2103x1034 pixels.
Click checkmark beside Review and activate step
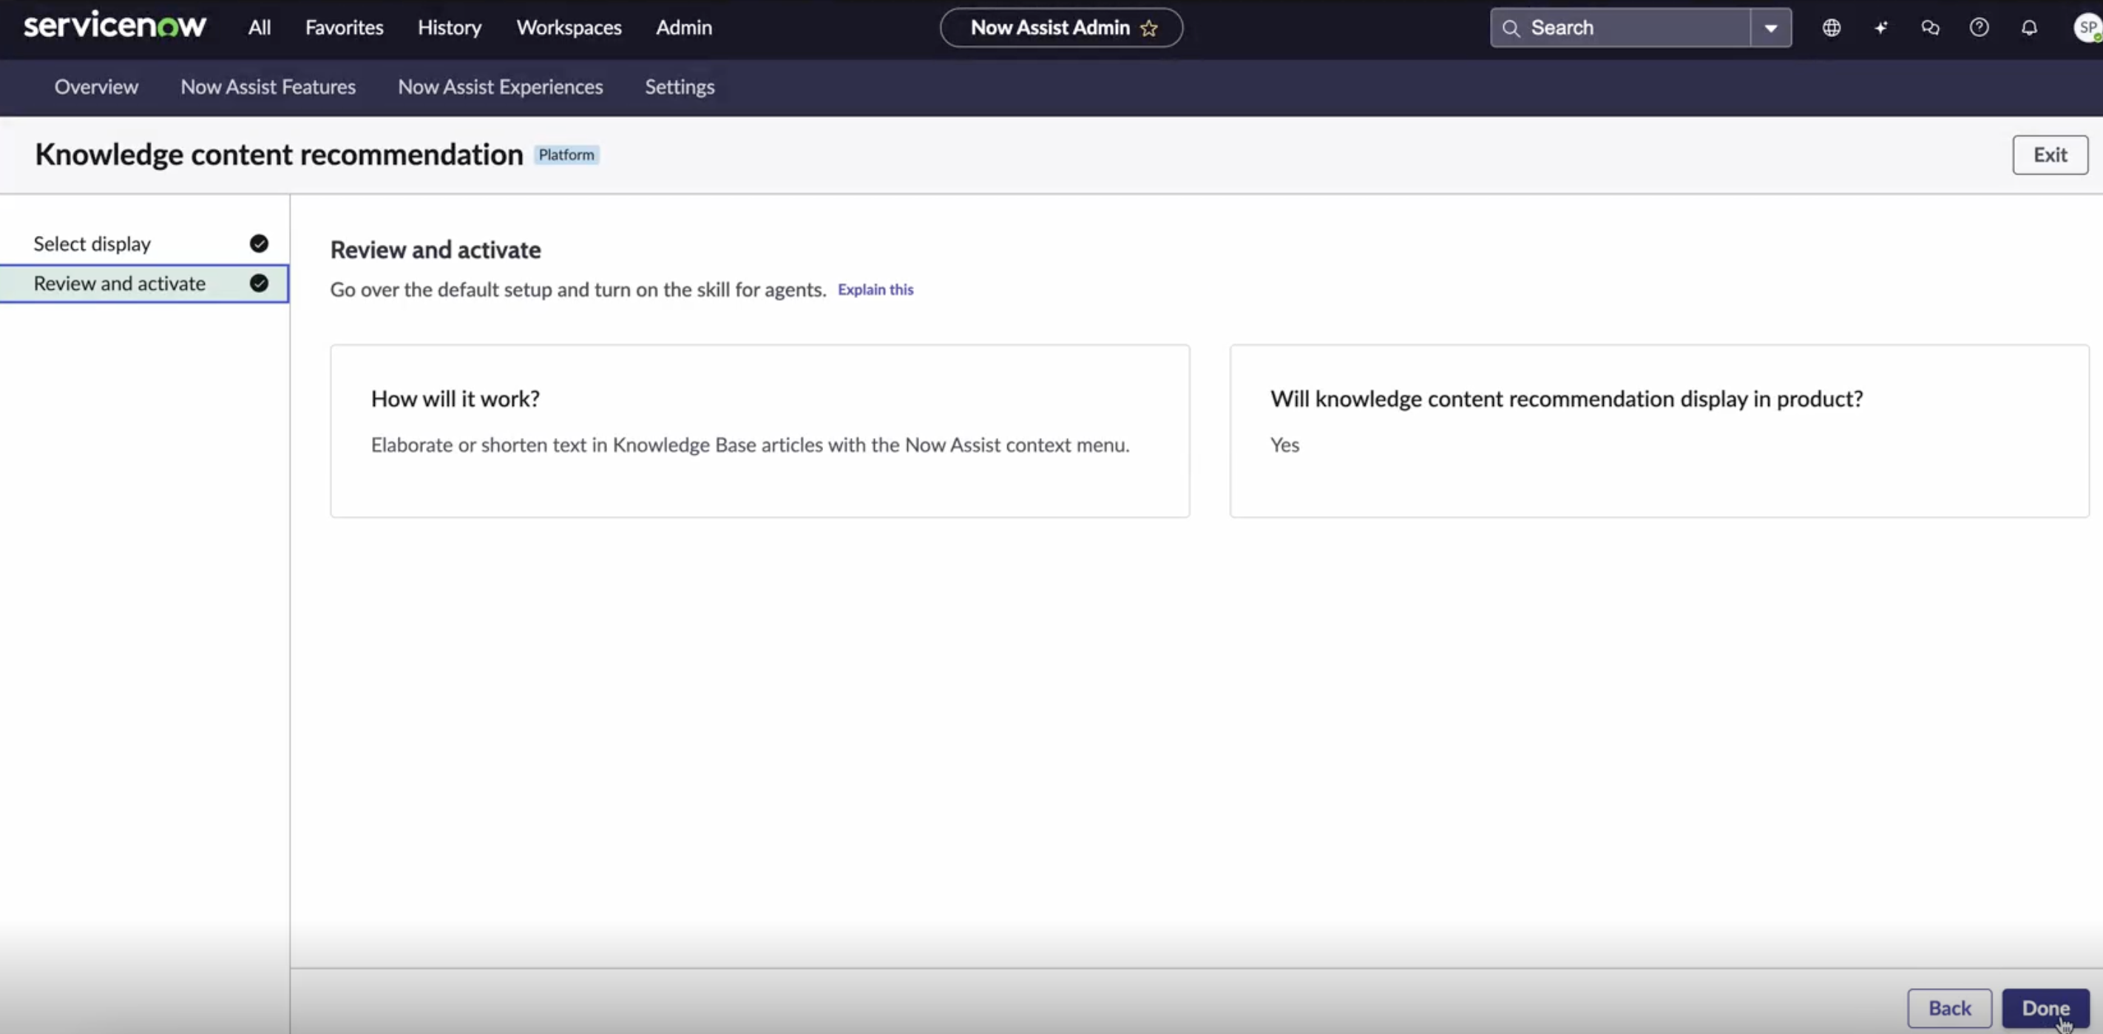pos(259,283)
